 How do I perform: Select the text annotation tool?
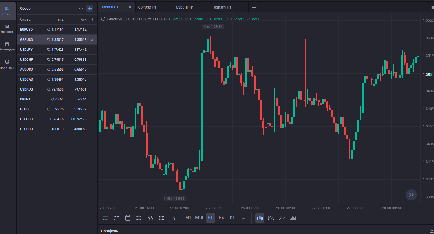tap(161, 218)
